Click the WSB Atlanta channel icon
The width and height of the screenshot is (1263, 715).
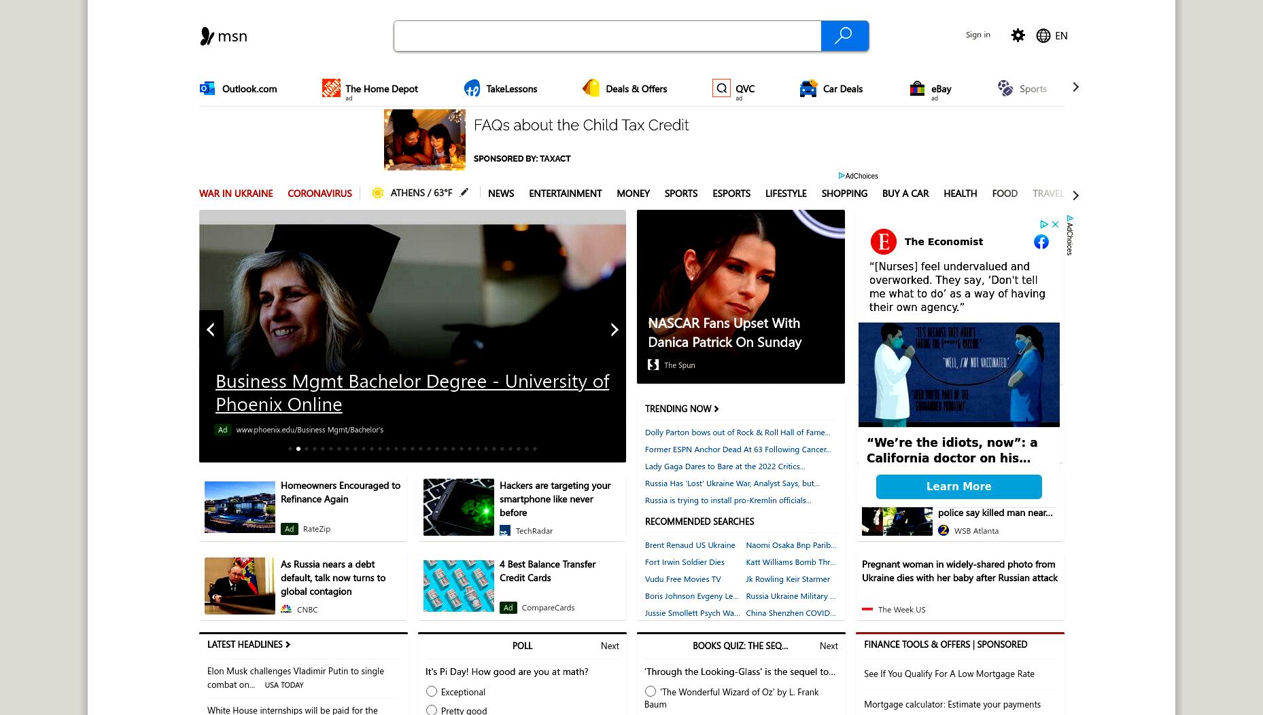944,530
